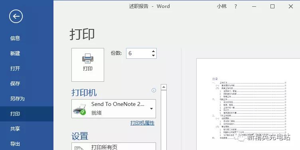This screenshot has height=150, width=300.
Task: Click the back arrow circle icon
Action: (x=16, y=16)
